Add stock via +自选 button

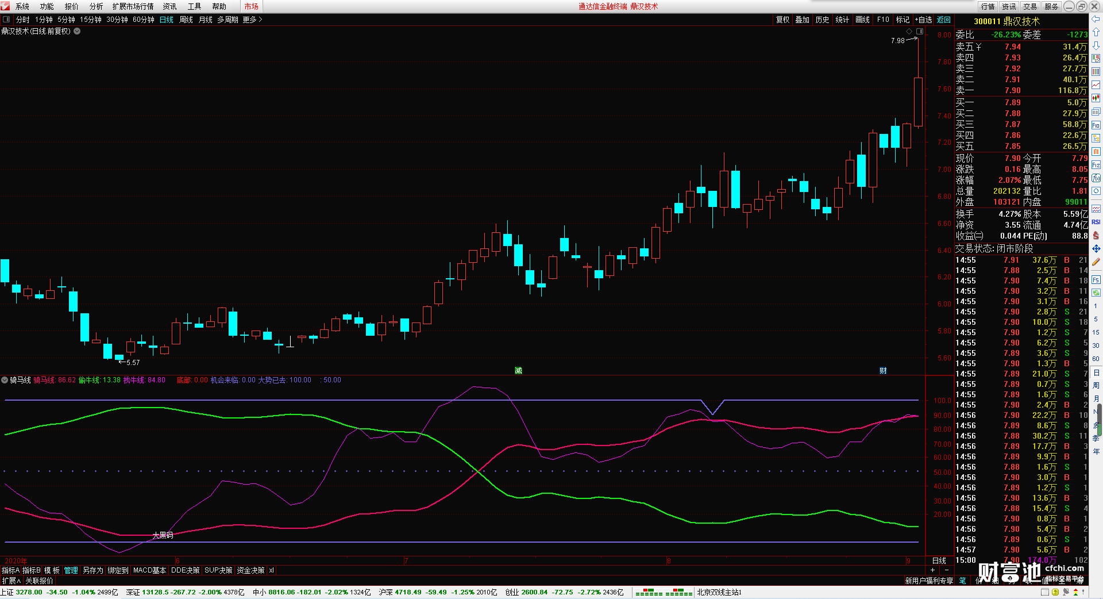pos(923,20)
